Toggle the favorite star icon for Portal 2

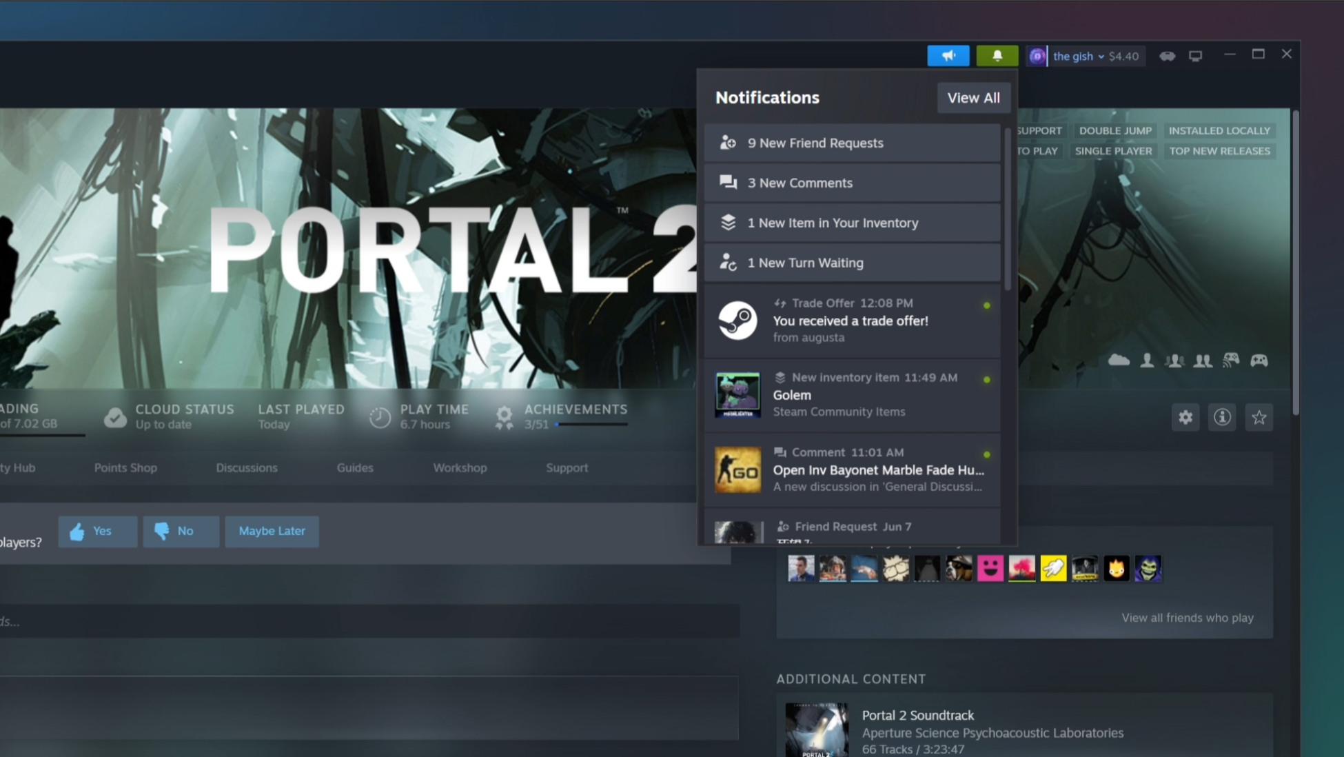click(1260, 417)
